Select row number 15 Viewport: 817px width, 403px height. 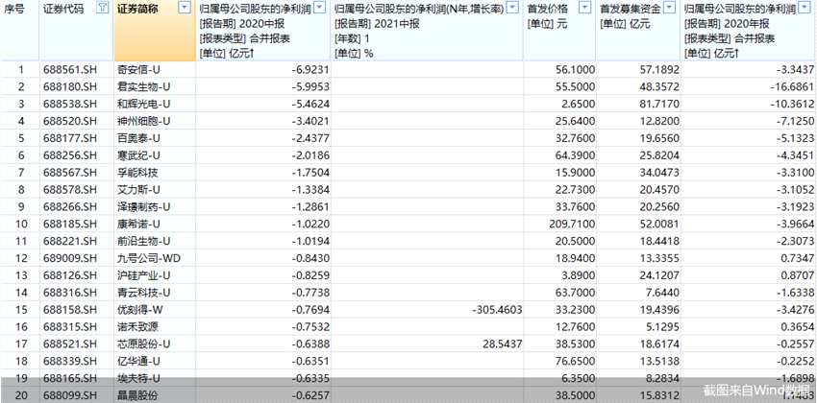[x=21, y=310]
